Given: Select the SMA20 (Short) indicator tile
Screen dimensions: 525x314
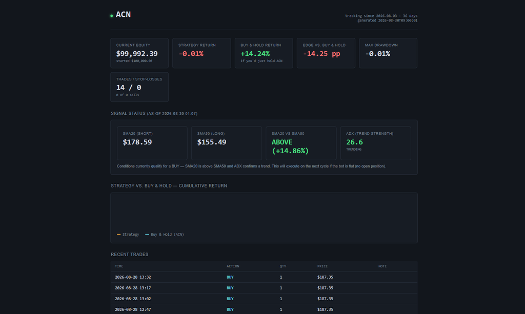Looking at the screenshot, I should [152, 143].
